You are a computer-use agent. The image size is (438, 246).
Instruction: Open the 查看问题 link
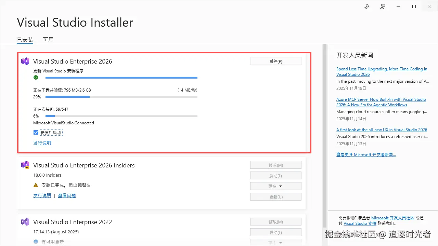click(x=67, y=195)
